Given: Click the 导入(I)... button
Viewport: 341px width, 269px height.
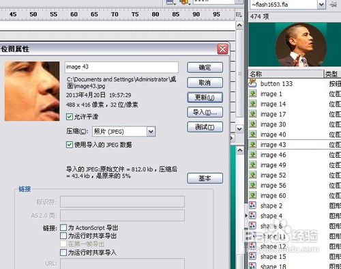Looking at the screenshot, I should [205, 112].
